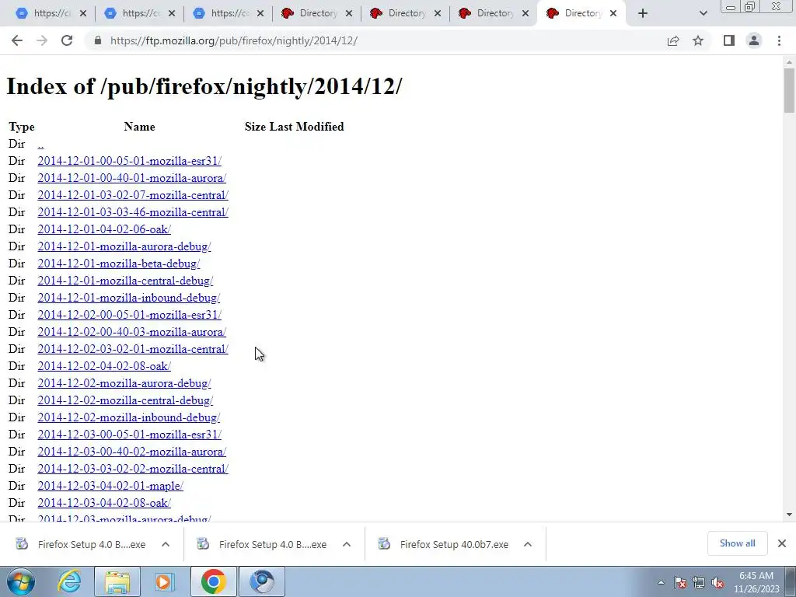Viewport: 796px width, 597px height.
Task: Open the Chrome profile avatar
Action: tap(754, 40)
